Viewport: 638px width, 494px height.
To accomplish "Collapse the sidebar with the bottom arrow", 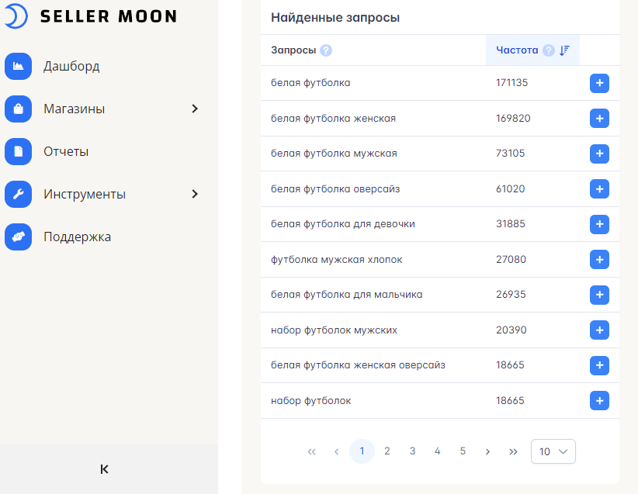I will (x=104, y=469).
